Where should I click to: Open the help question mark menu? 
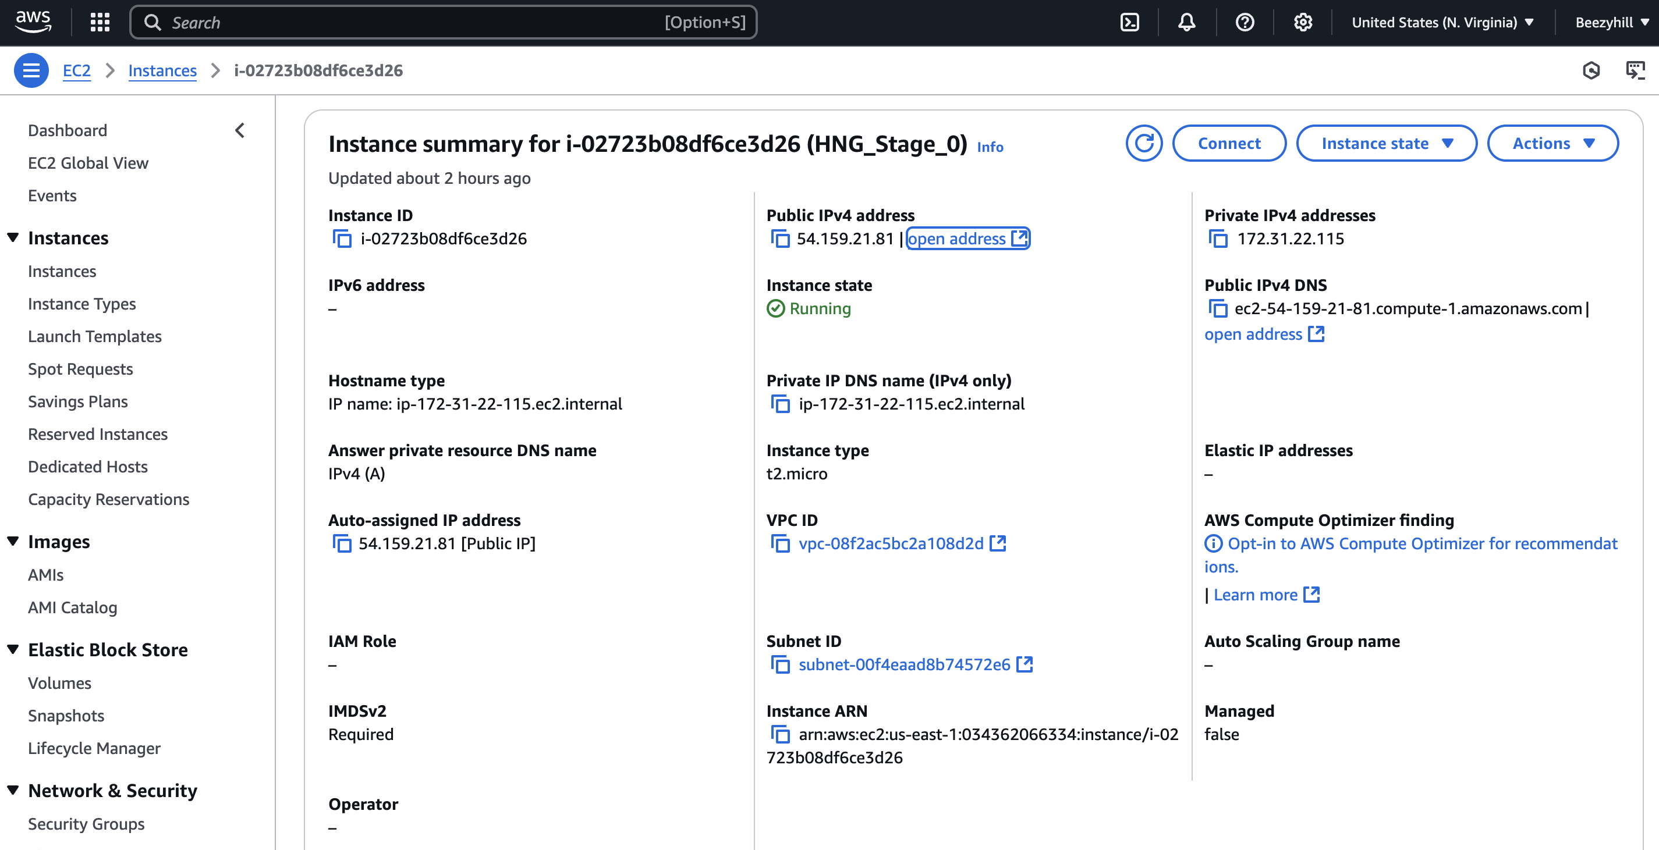tap(1245, 23)
